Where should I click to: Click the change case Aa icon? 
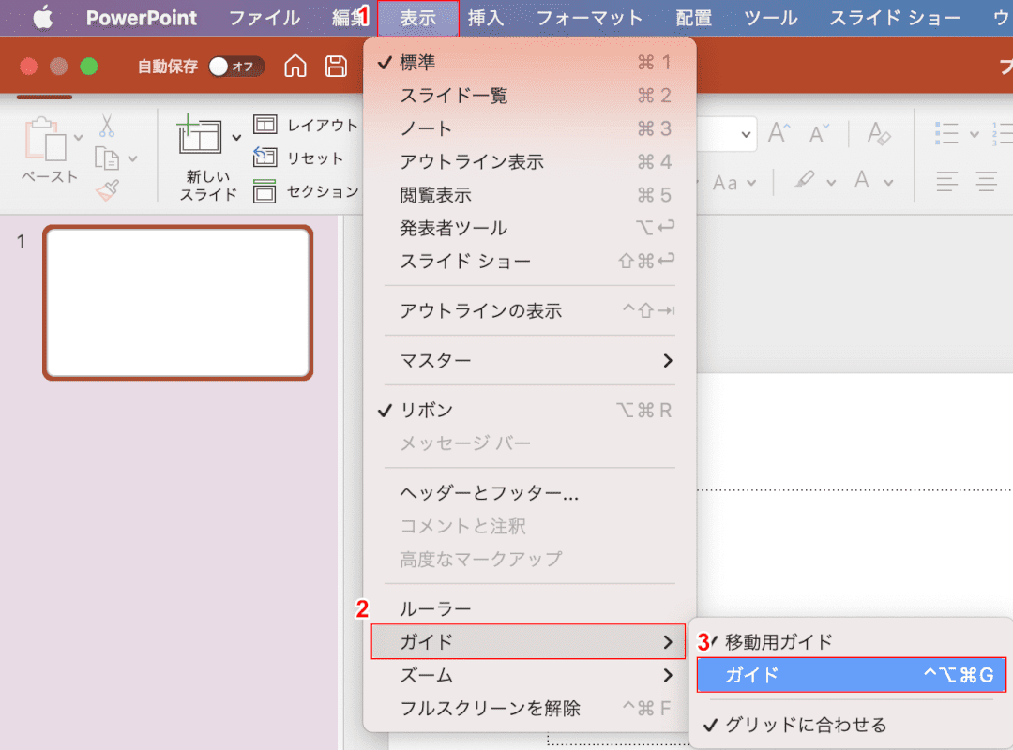click(x=725, y=183)
